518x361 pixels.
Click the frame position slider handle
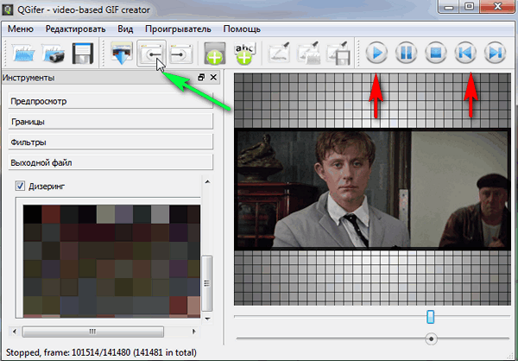point(430,317)
